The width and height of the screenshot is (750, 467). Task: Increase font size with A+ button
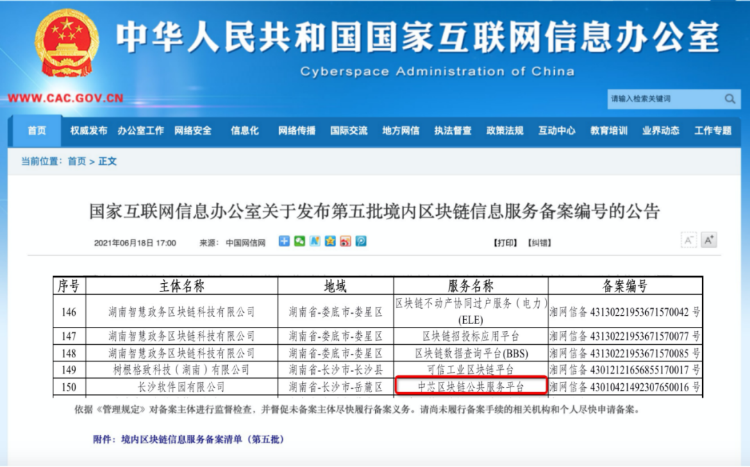tap(709, 240)
